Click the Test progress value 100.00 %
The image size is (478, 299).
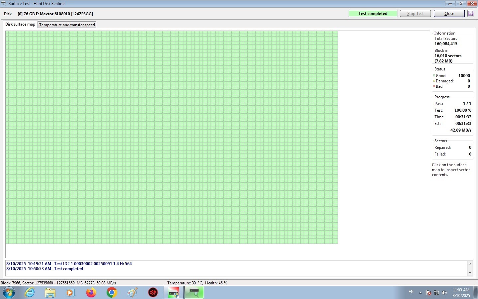(x=463, y=110)
